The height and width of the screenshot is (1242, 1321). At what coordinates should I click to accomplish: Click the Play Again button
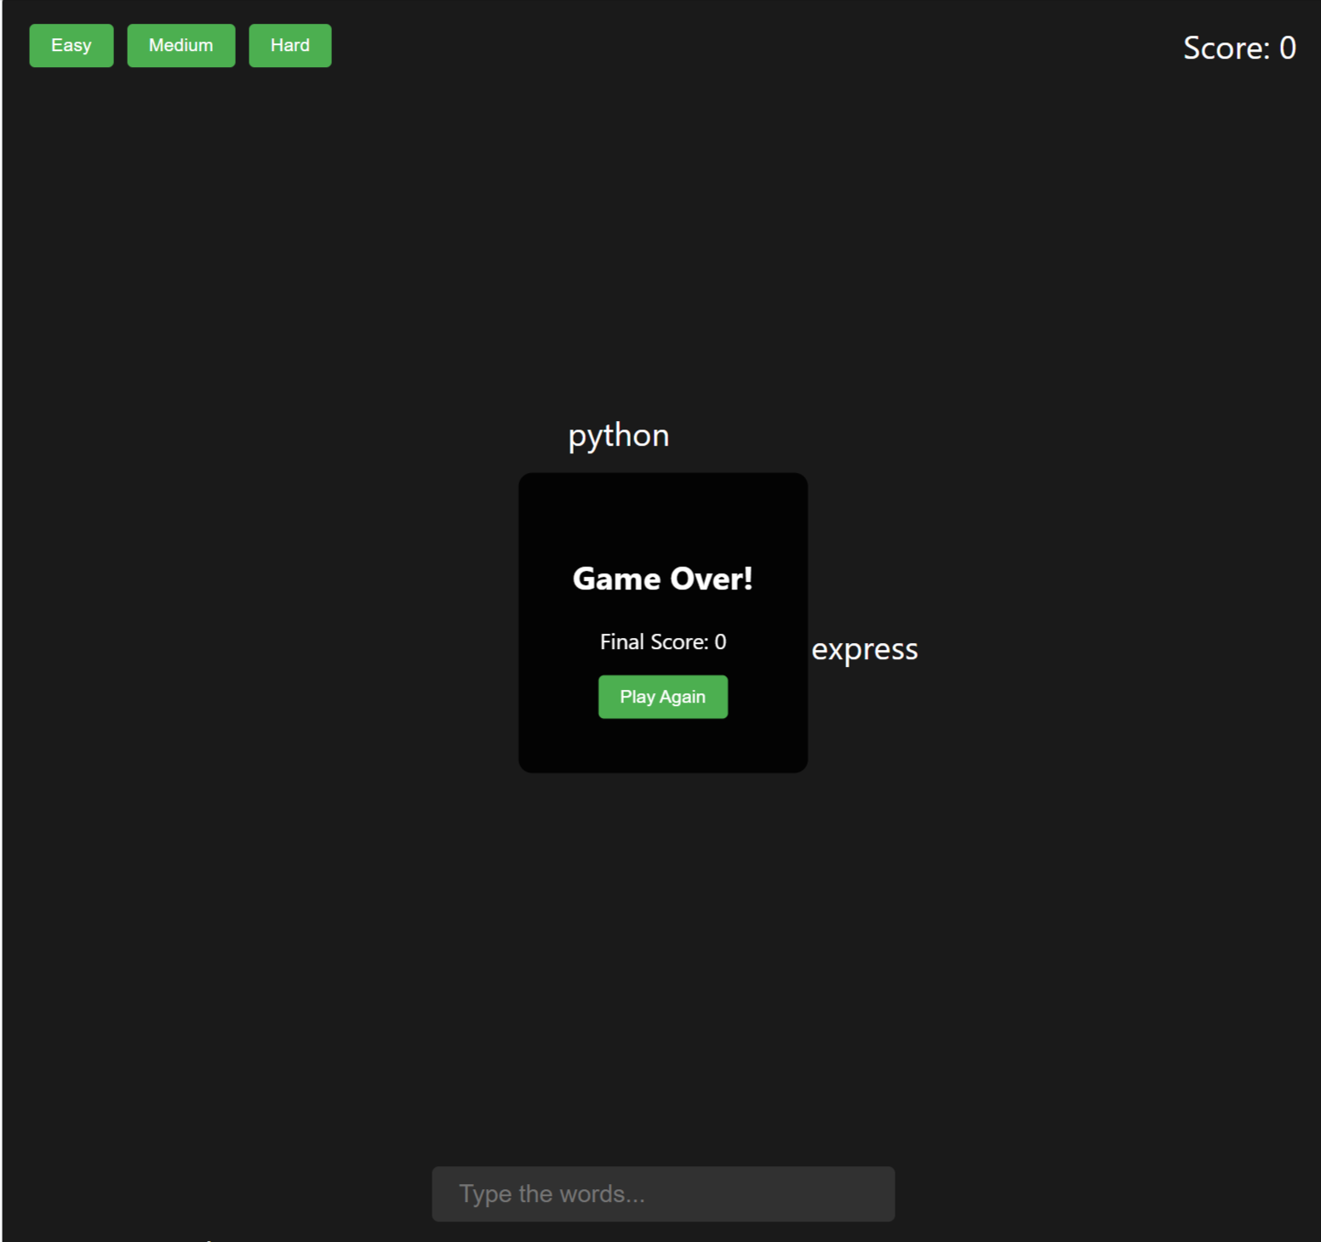[x=662, y=697]
